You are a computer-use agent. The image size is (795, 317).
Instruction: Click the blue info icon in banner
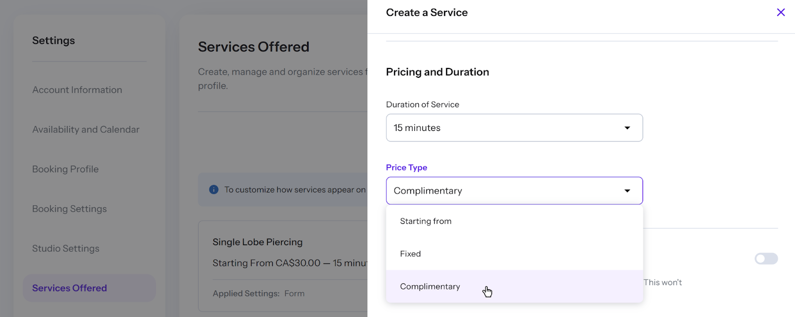[214, 190]
